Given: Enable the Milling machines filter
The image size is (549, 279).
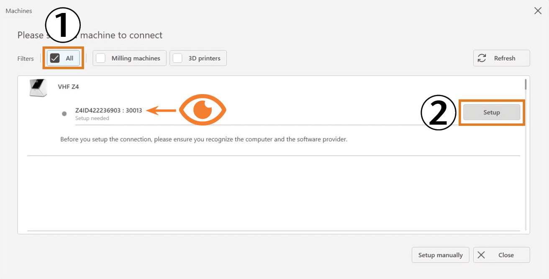Looking at the screenshot, I should [x=100, y=58].
